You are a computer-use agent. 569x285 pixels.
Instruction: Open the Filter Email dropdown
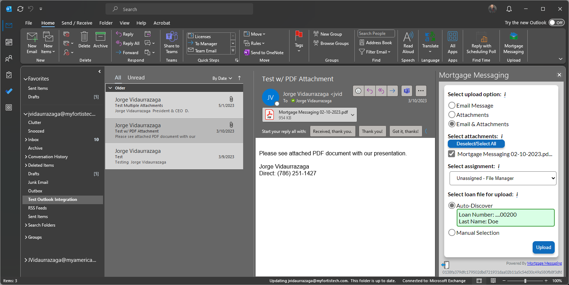375,52
